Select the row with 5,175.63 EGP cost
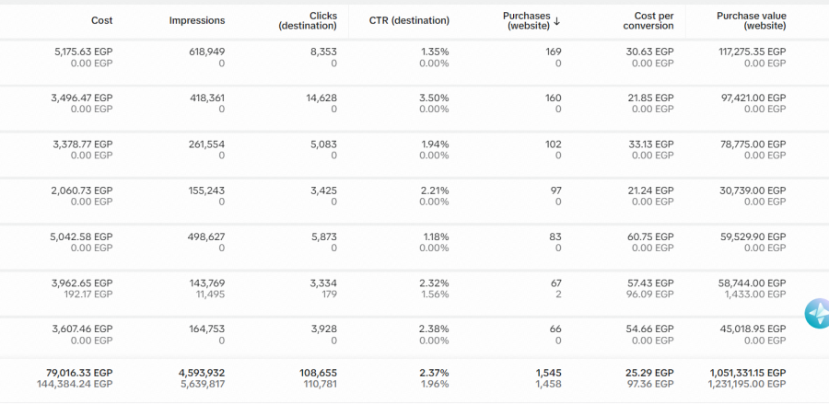Screen dimensions: 829x404 (x=414, y=62)
